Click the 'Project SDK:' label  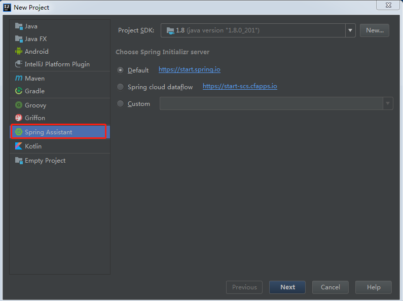click(136, 30)
